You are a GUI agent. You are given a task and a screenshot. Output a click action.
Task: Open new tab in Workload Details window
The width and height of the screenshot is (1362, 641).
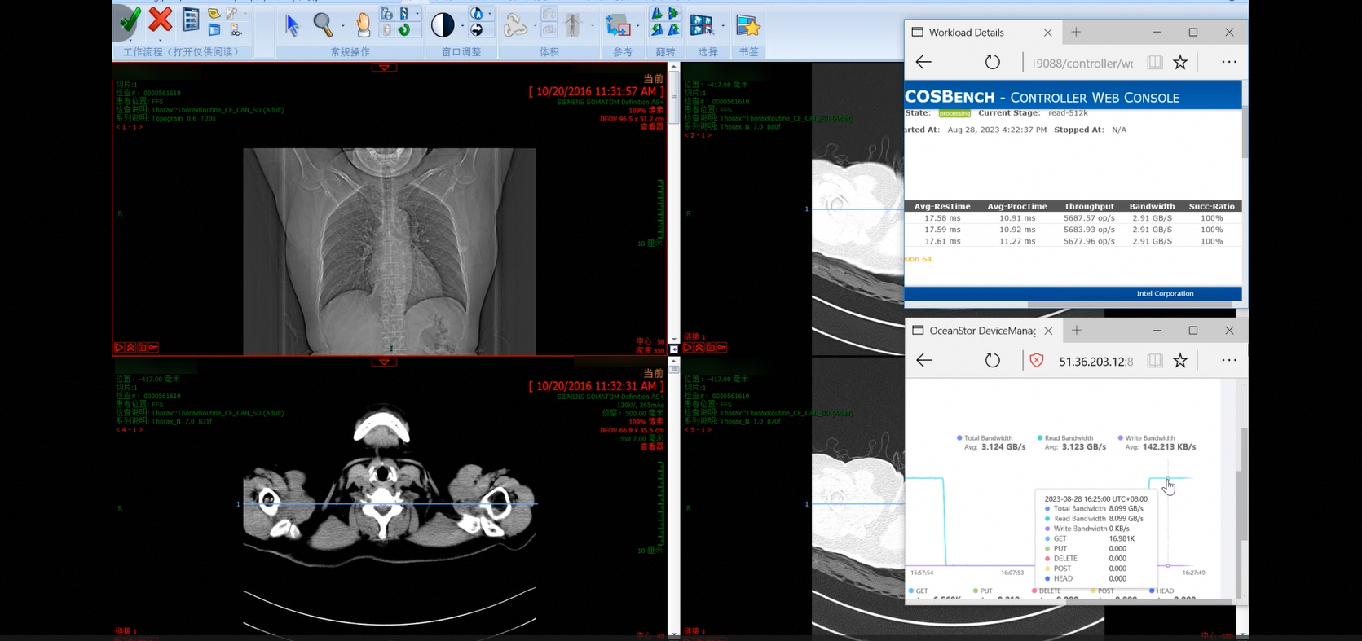tap(1076, 32)
